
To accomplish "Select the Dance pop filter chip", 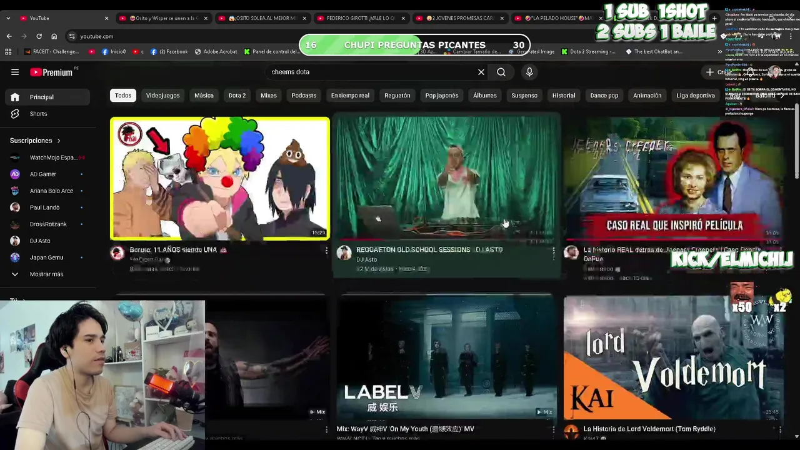I will pos(604,96).
